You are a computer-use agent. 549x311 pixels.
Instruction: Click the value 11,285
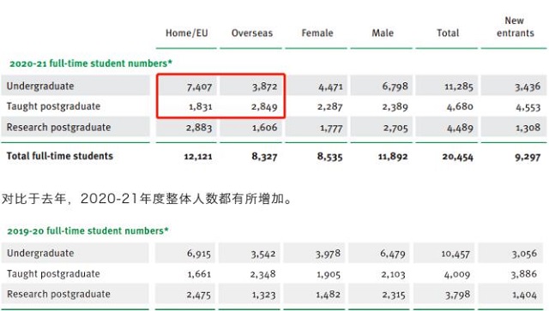pos(459,87)
